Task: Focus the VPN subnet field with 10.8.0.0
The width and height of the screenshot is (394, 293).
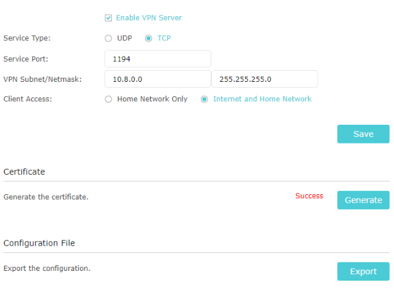Action: [157, 79]
